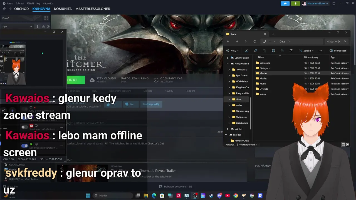
Task: Click the green HRÁT play button
Action: tap(75, 80)
